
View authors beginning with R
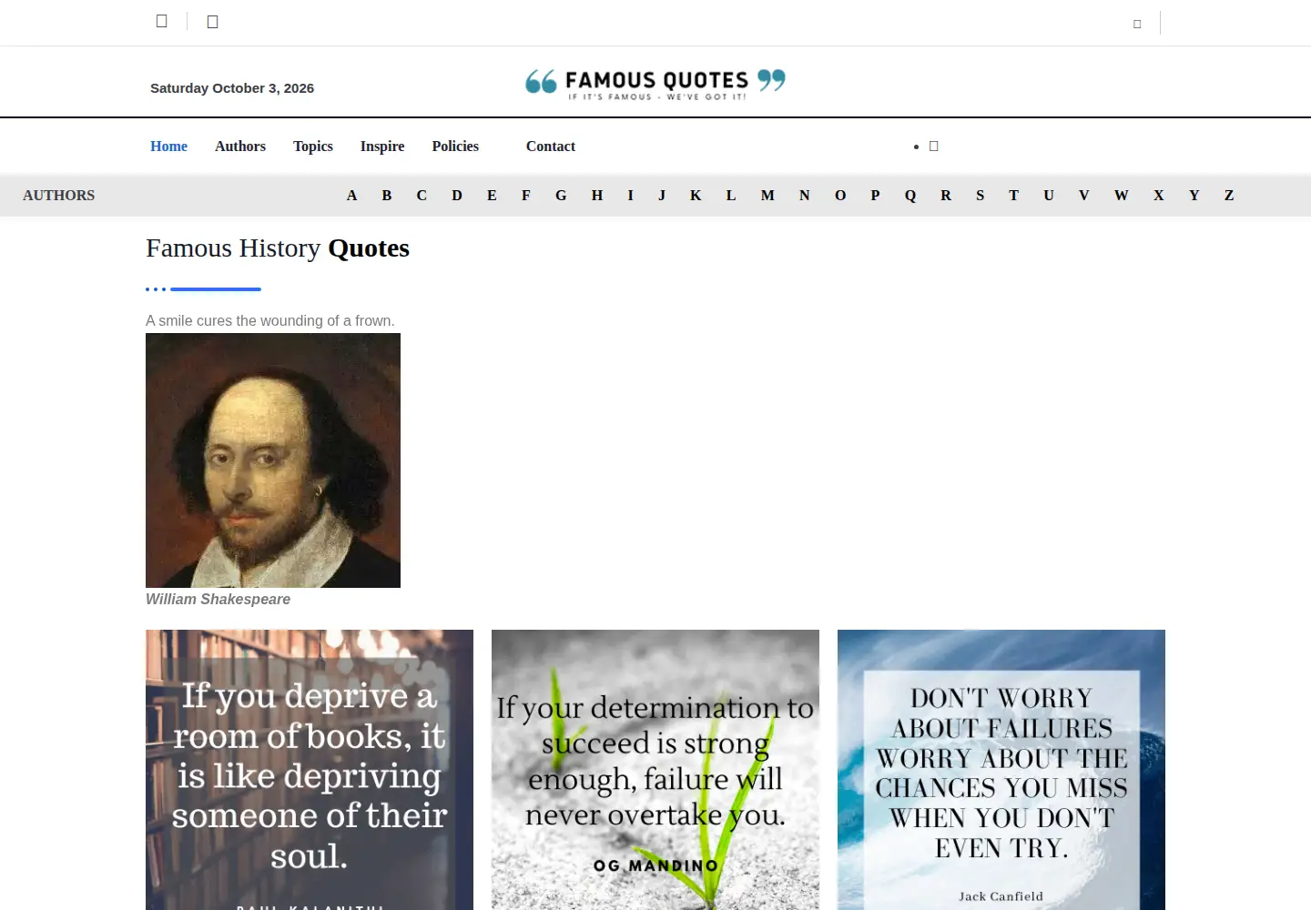coord(946,196)
